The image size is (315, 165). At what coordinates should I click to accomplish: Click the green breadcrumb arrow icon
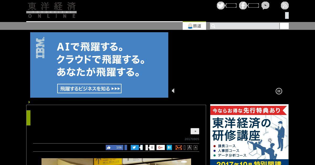click(x=29, y=102)
